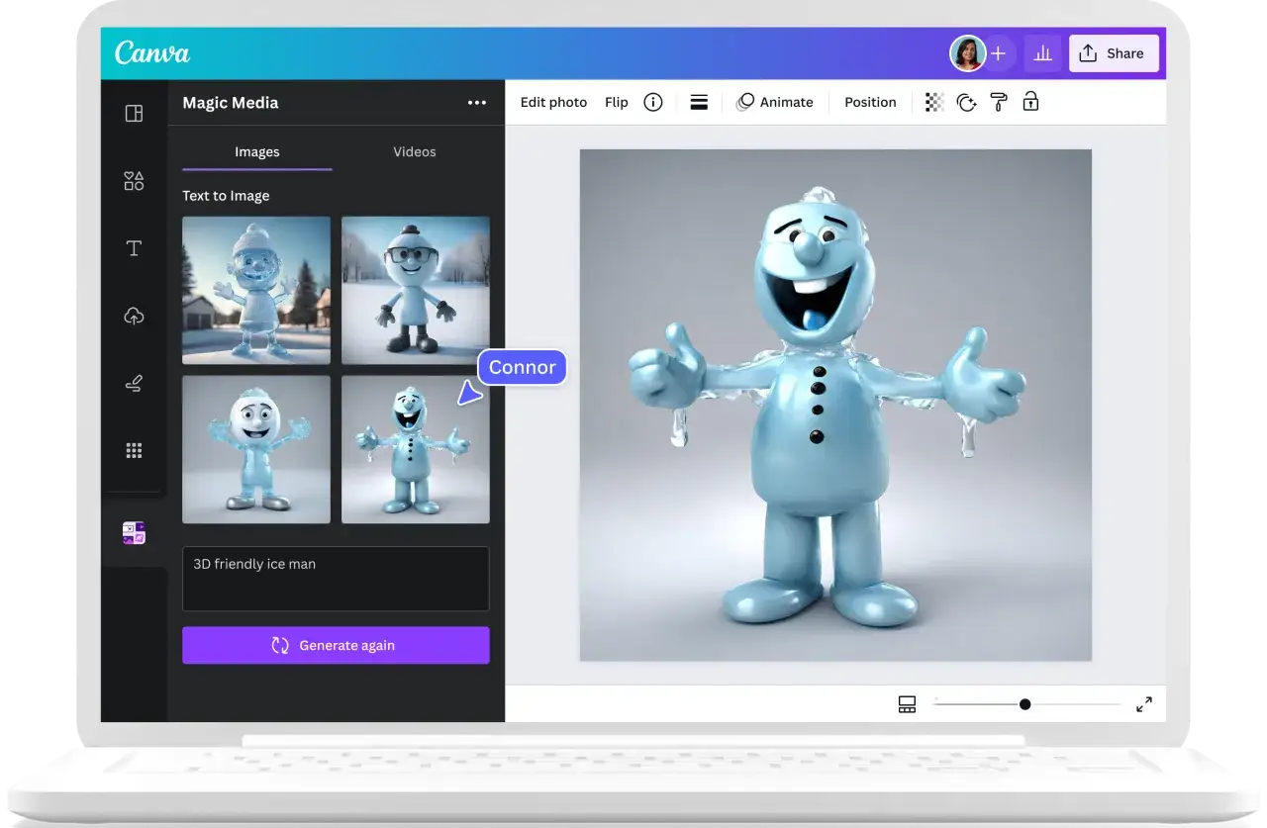Switch to the Videos tab
The image size is (1267, 828).
[x=414, y=151]
